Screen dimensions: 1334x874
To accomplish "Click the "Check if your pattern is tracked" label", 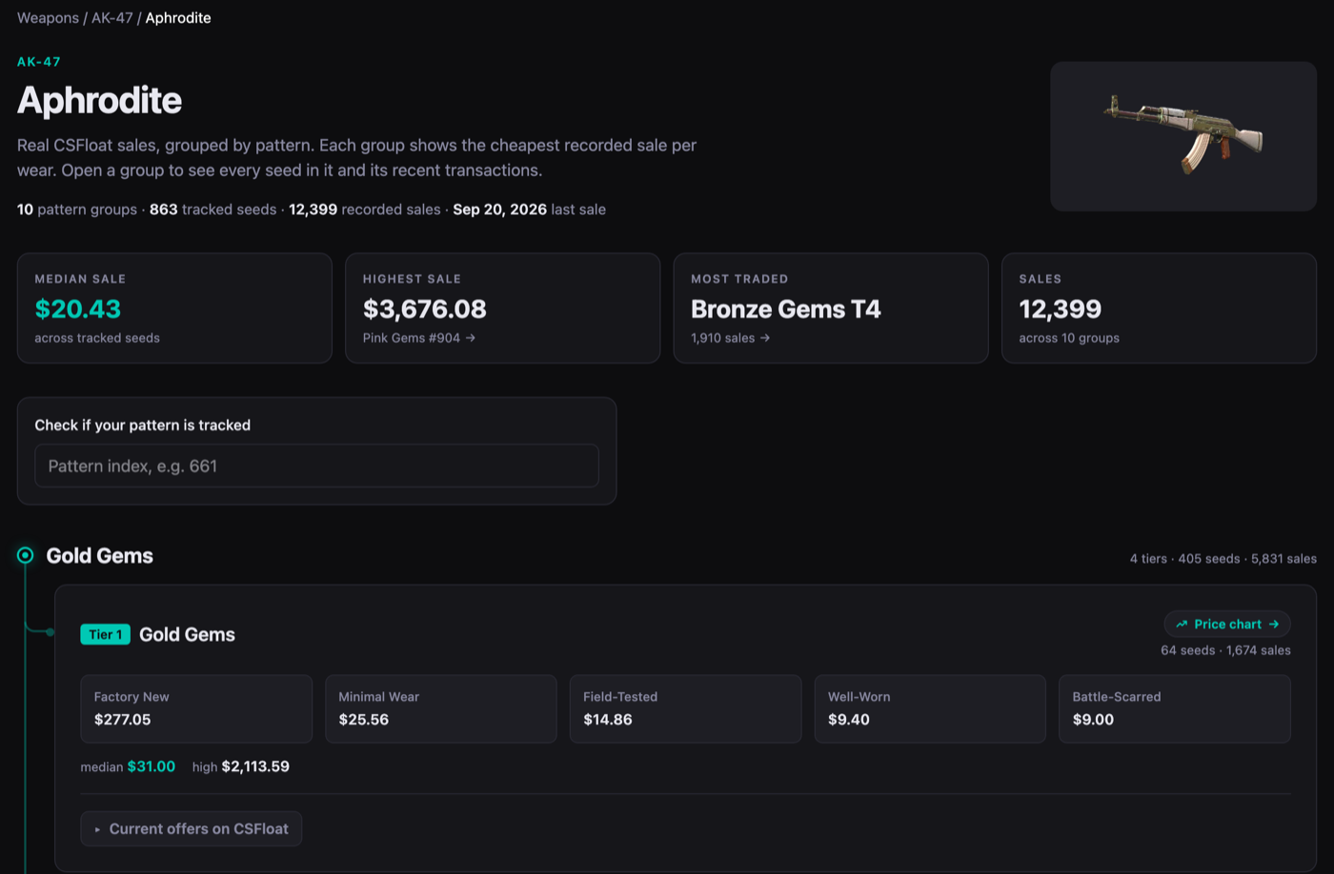I will pyautogui.click(x=143, y=426).
